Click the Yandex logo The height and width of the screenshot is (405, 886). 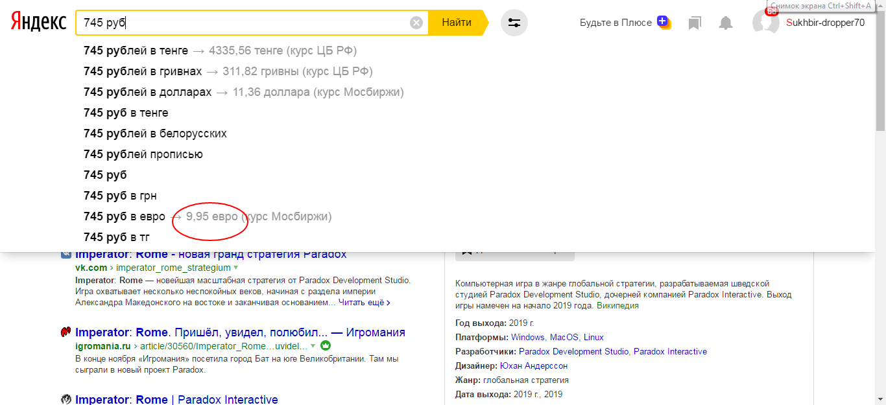pyautogui.click(x=38, y=23)
